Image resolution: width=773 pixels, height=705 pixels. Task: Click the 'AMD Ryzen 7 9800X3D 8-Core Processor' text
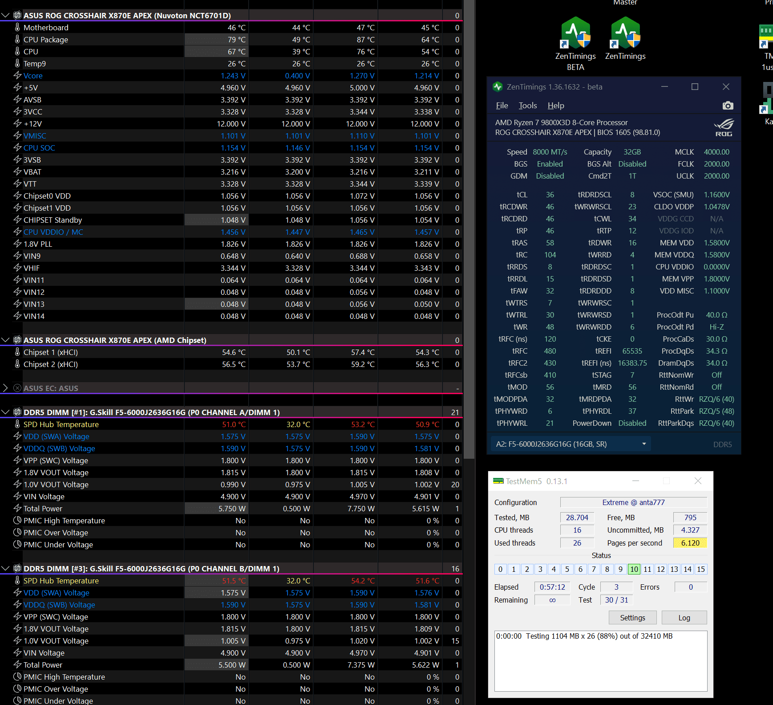coord(561,122)
